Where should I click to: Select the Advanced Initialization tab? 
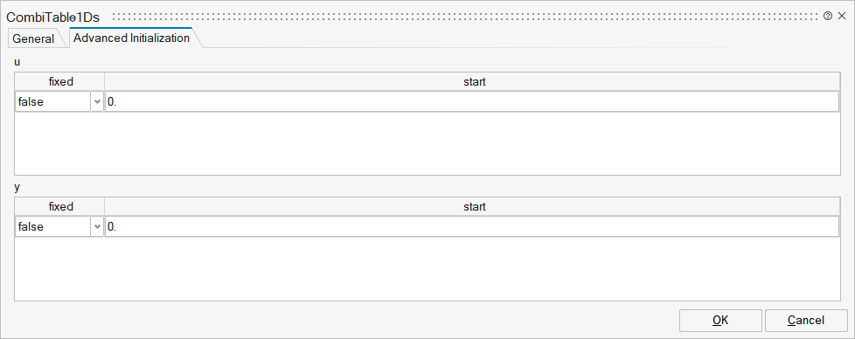(x=131, y=38)
